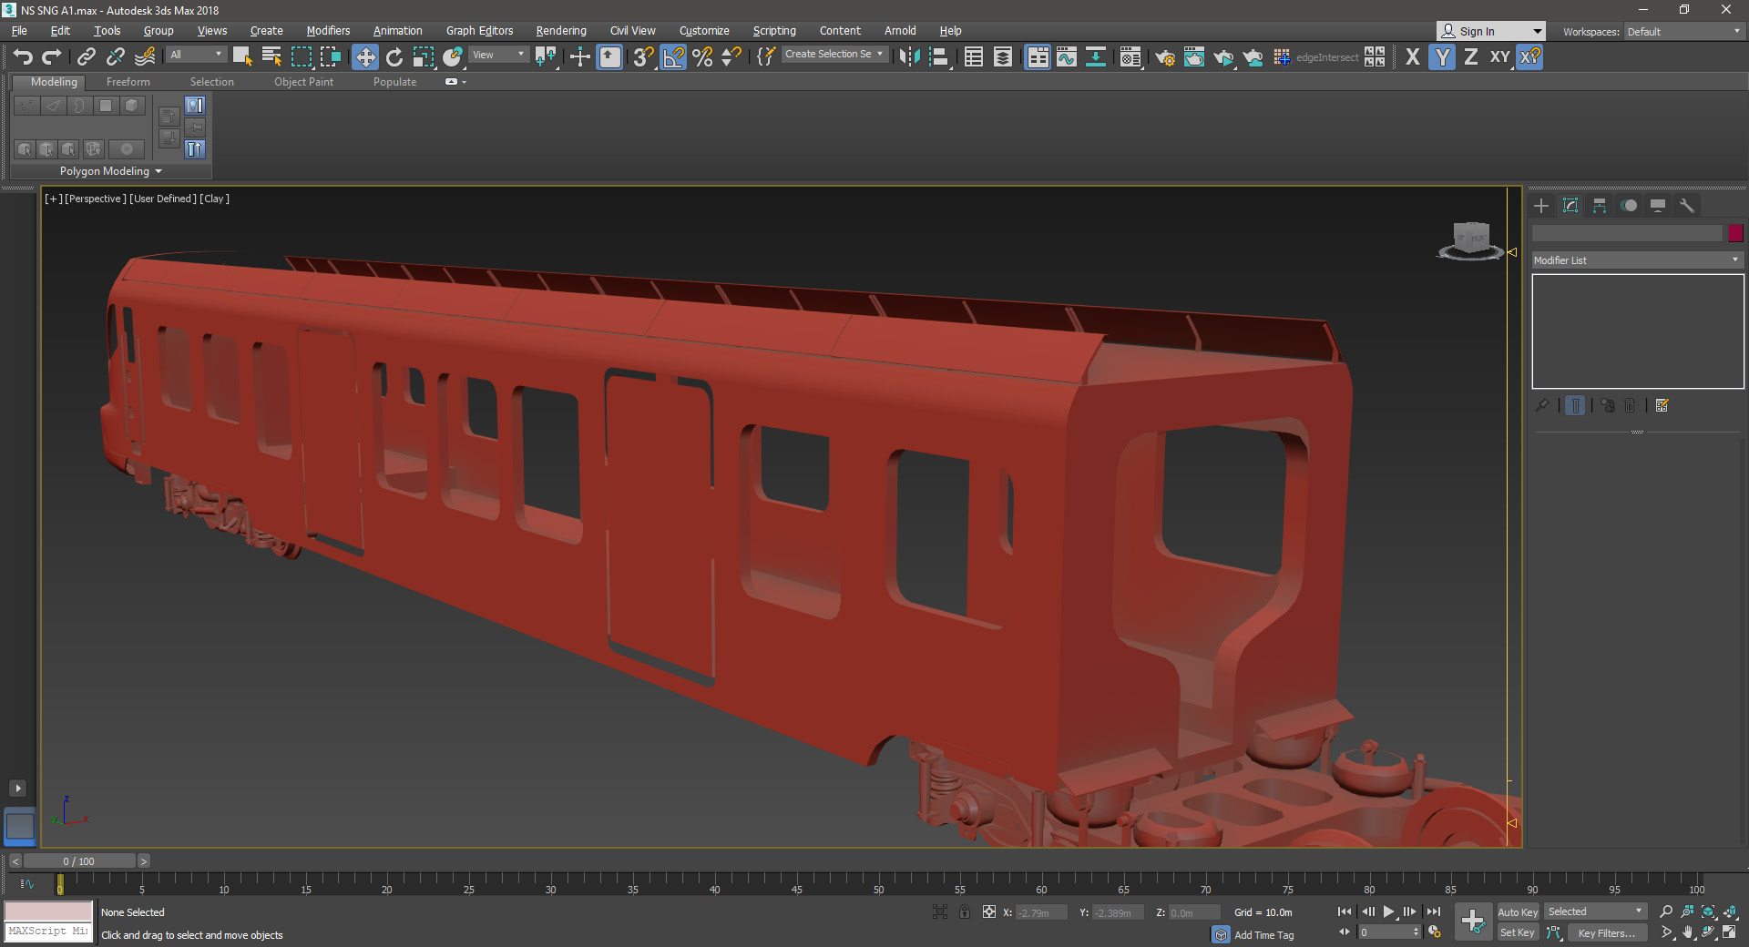1749x947 pixels.
Task: Click the Set Key button
Action: coord(1517,932)
